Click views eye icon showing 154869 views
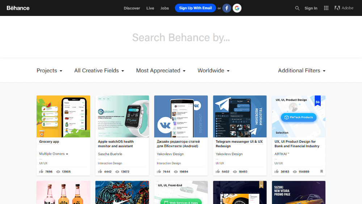Screen dimensions: 362x204 (x=295, y=172)
